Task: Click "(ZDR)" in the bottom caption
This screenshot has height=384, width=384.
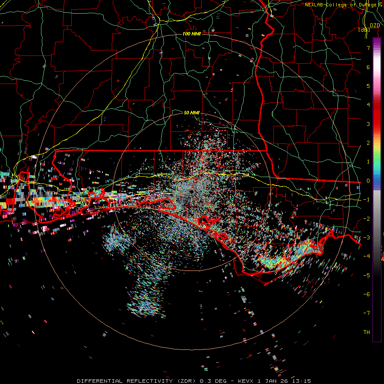Action: click(186, 381)
